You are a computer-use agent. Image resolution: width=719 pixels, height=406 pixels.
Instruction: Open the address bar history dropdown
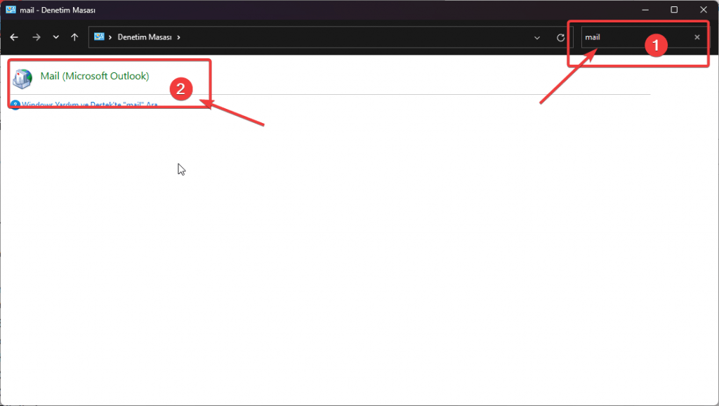537,37
